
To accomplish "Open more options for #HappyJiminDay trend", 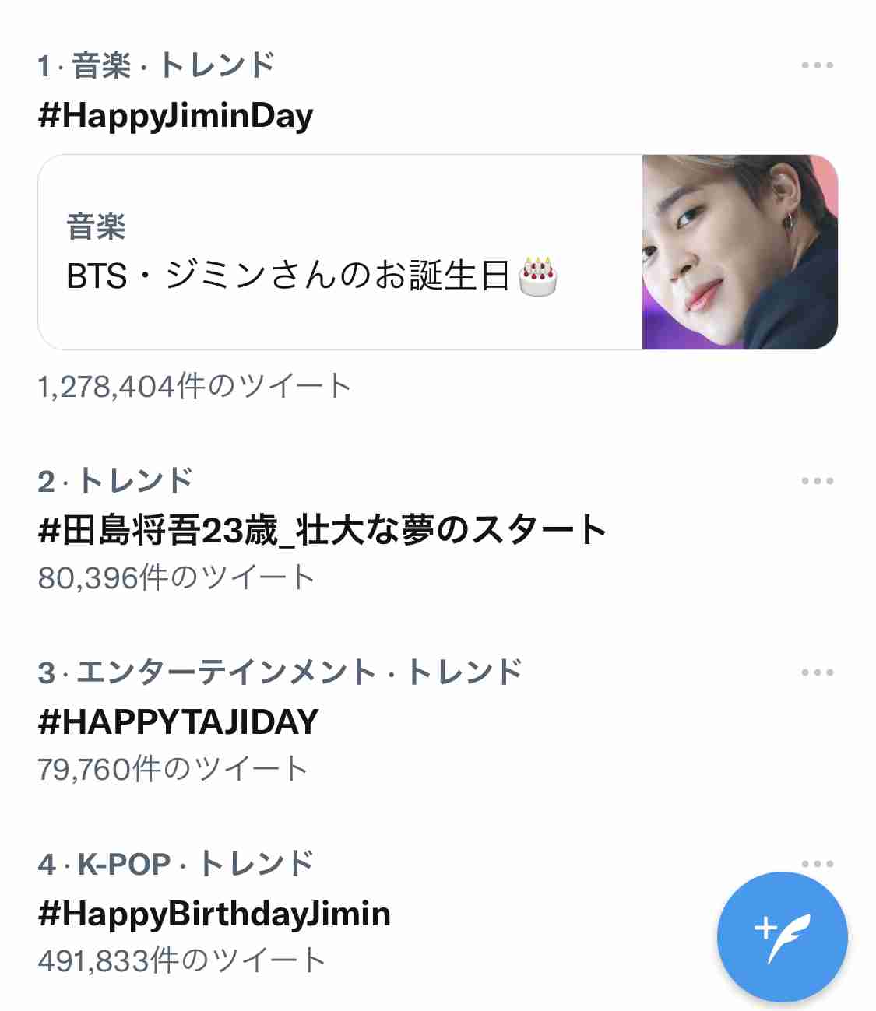I will coord(817,66).
